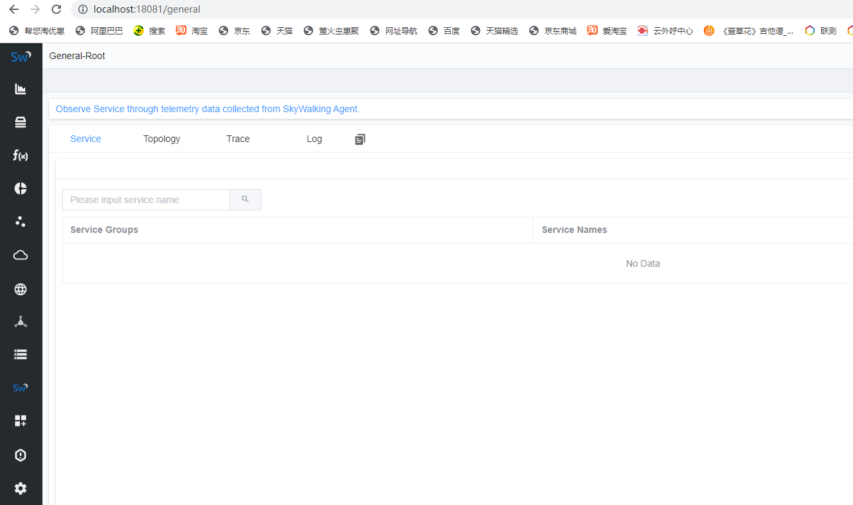The height and width of the screenshot is (505, 853).
Task: Open the 帮您淘优惠 bookmark
Action: pyautogui.click(x=37, y=31)
